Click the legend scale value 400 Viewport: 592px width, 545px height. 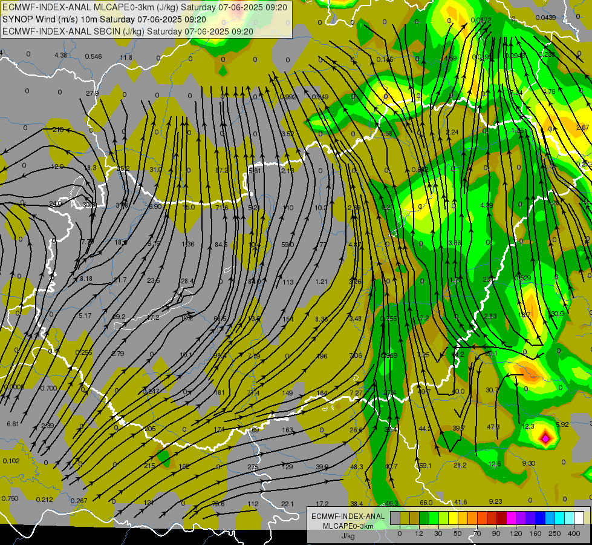coord(574,533)
